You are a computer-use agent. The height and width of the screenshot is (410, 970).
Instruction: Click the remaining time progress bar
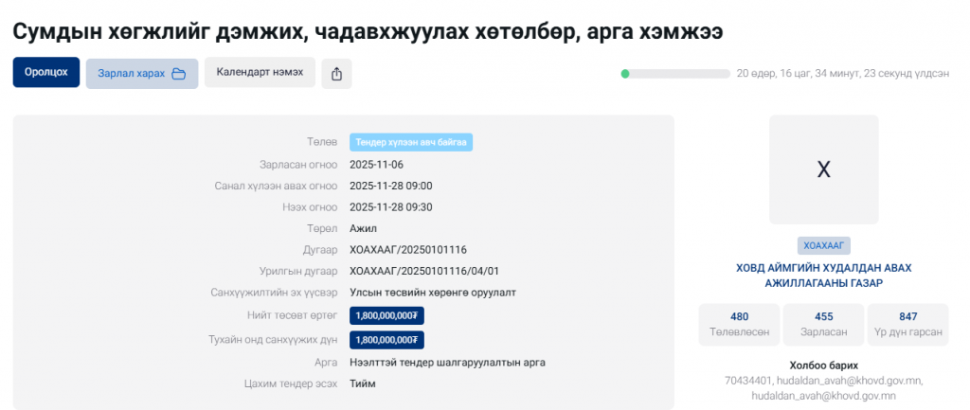click(674, 73)
